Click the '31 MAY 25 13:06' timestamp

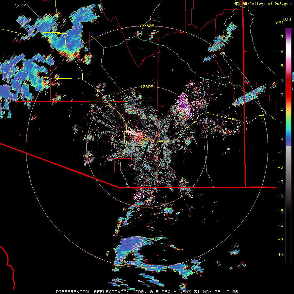click(x=216, y=292)
